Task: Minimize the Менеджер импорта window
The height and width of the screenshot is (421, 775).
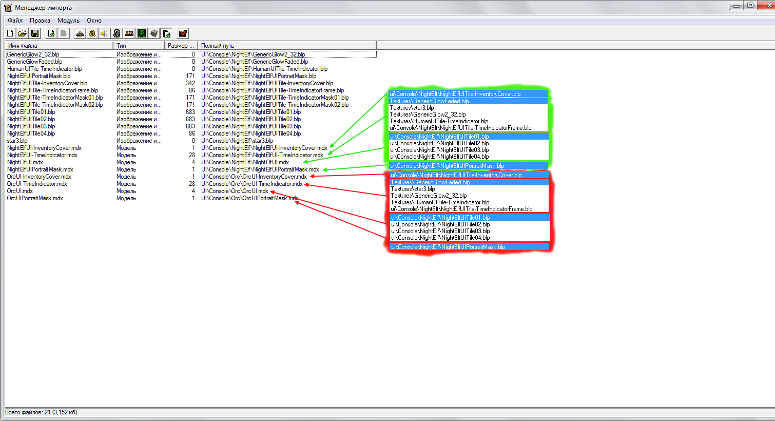Action: (736, 5)
